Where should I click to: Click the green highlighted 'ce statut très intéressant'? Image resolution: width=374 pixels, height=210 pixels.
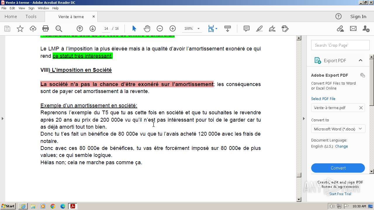tap(82, 56)
